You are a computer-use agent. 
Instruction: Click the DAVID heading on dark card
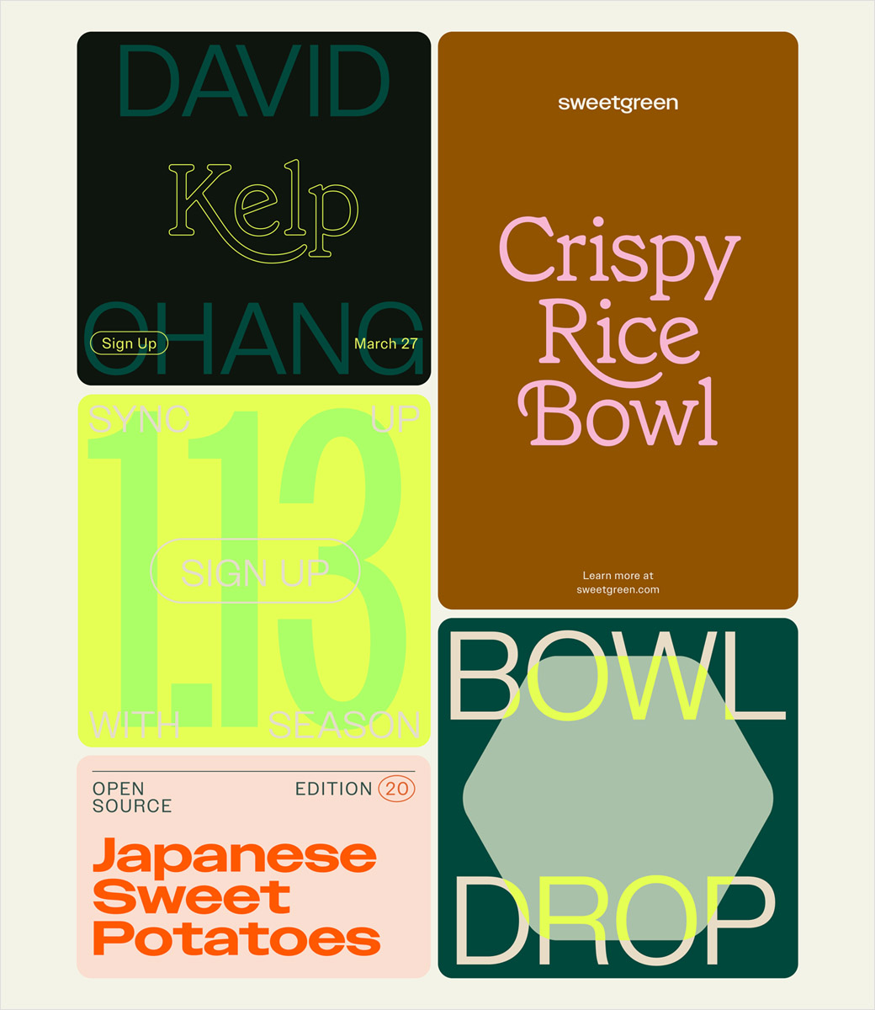coord(254,81)
